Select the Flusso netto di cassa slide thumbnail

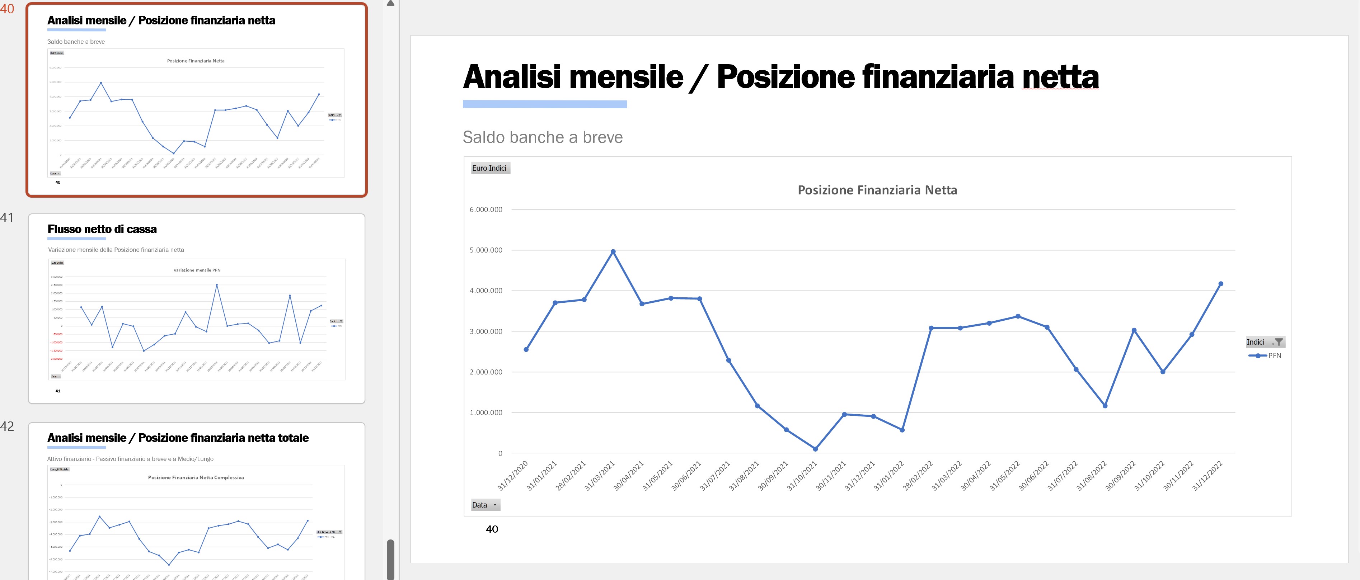(x=196, y=309)
